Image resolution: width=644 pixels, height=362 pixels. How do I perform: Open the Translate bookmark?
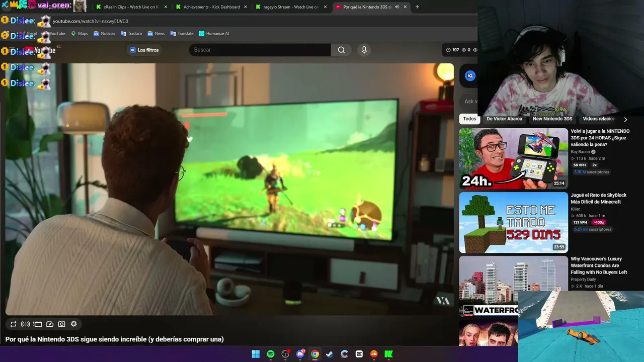click(182, 34)
